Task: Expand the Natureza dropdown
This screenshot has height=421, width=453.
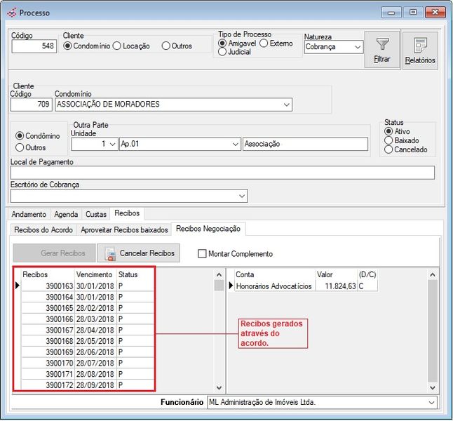Action: coord(357,48)
